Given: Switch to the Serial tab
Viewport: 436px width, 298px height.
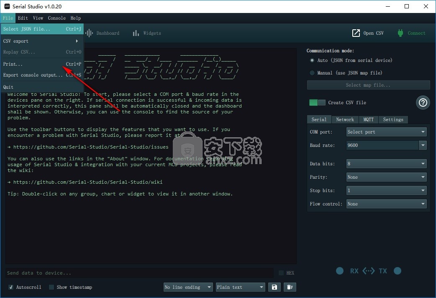Looking at the screenshot, I should click(x=319, y=119).
